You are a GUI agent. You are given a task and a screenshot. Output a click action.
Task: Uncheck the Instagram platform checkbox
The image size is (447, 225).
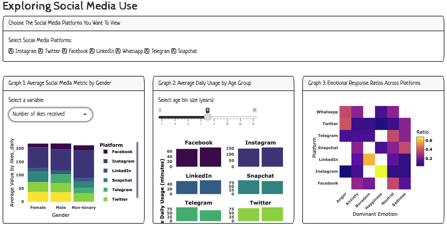click(11, 51)
